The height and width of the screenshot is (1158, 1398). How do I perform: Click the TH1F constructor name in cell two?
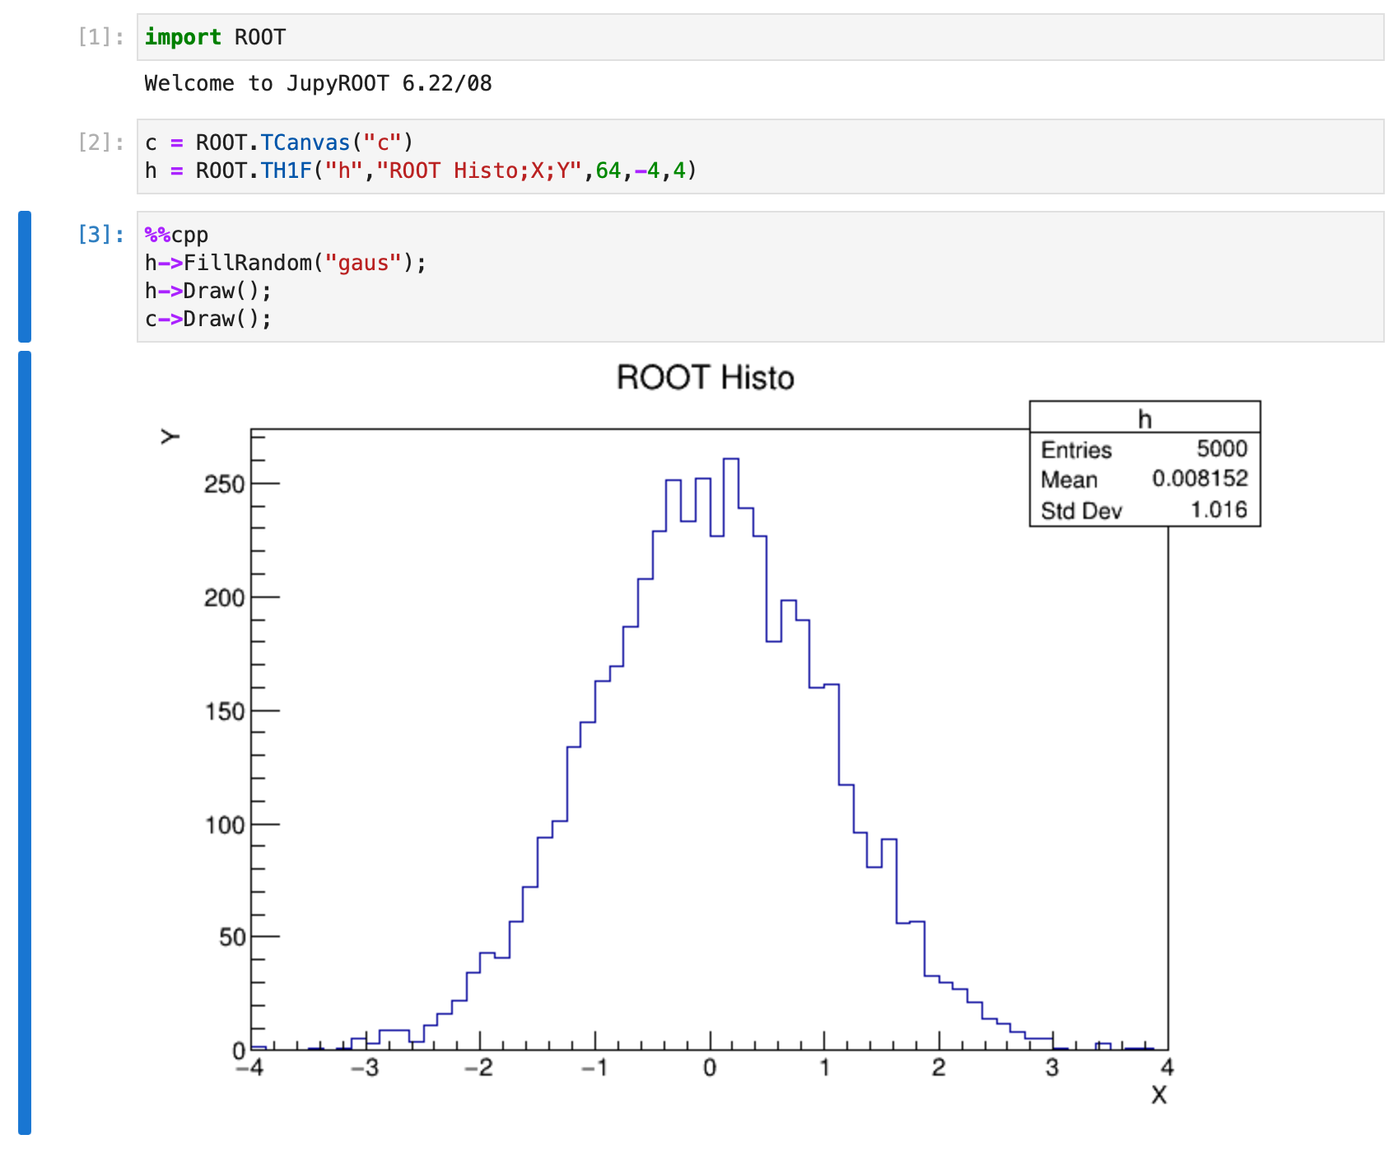[286, 170]
